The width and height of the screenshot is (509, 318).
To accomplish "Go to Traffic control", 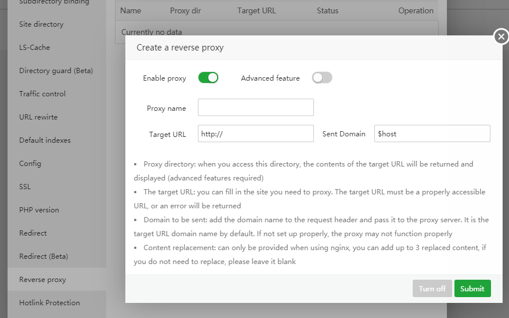I will 42,94.
